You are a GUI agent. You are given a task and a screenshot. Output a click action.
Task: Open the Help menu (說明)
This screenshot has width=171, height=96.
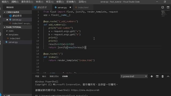[83, 2]
